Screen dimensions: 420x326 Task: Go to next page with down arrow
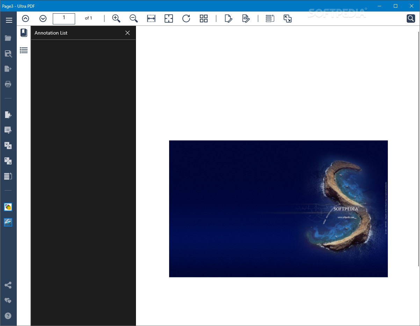(x=43, y=18)
